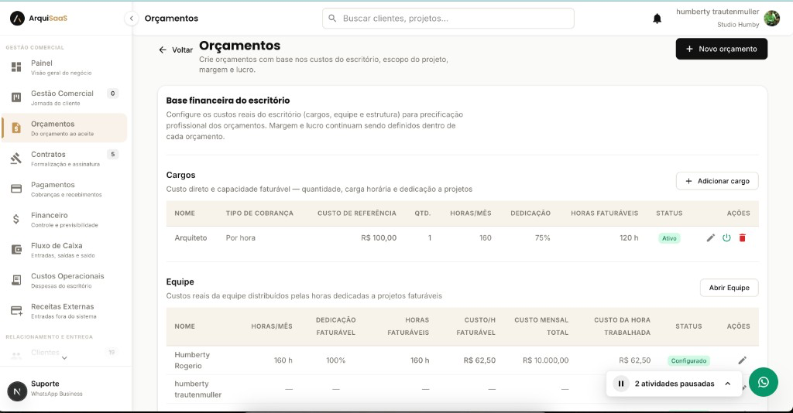Click the Orçamentos document icon
This screenshot has height=413, width=793.
pos(16,128)
